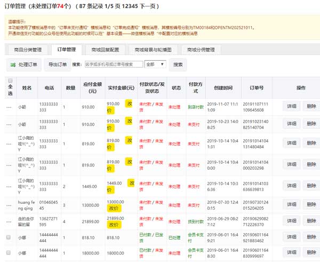Click 删除 for order 20191014104000203298

point(311,164)
